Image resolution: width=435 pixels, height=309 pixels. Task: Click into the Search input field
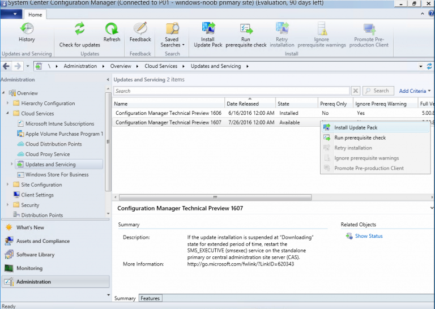click(x=231, y=91)
